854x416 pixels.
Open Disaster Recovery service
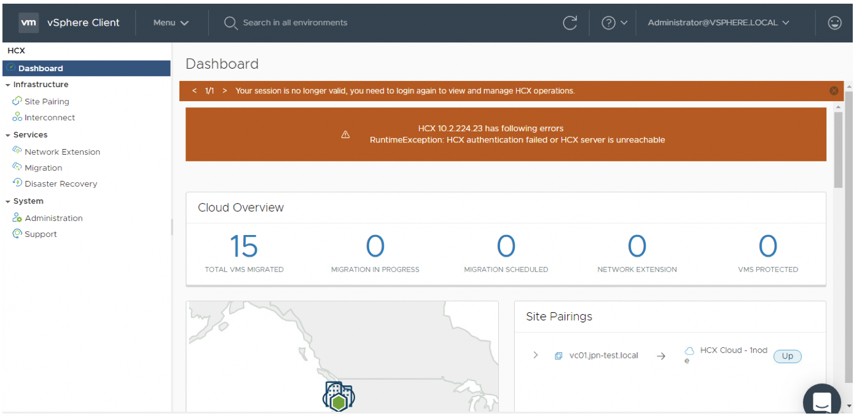pos(61,183)
